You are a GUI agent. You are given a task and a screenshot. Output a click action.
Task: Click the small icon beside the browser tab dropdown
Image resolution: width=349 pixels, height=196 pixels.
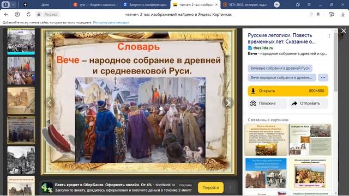click(x=25, y=4)
